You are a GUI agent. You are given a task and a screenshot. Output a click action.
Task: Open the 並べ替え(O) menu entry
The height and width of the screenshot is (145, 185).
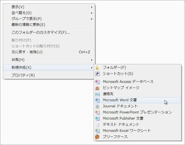49,13
